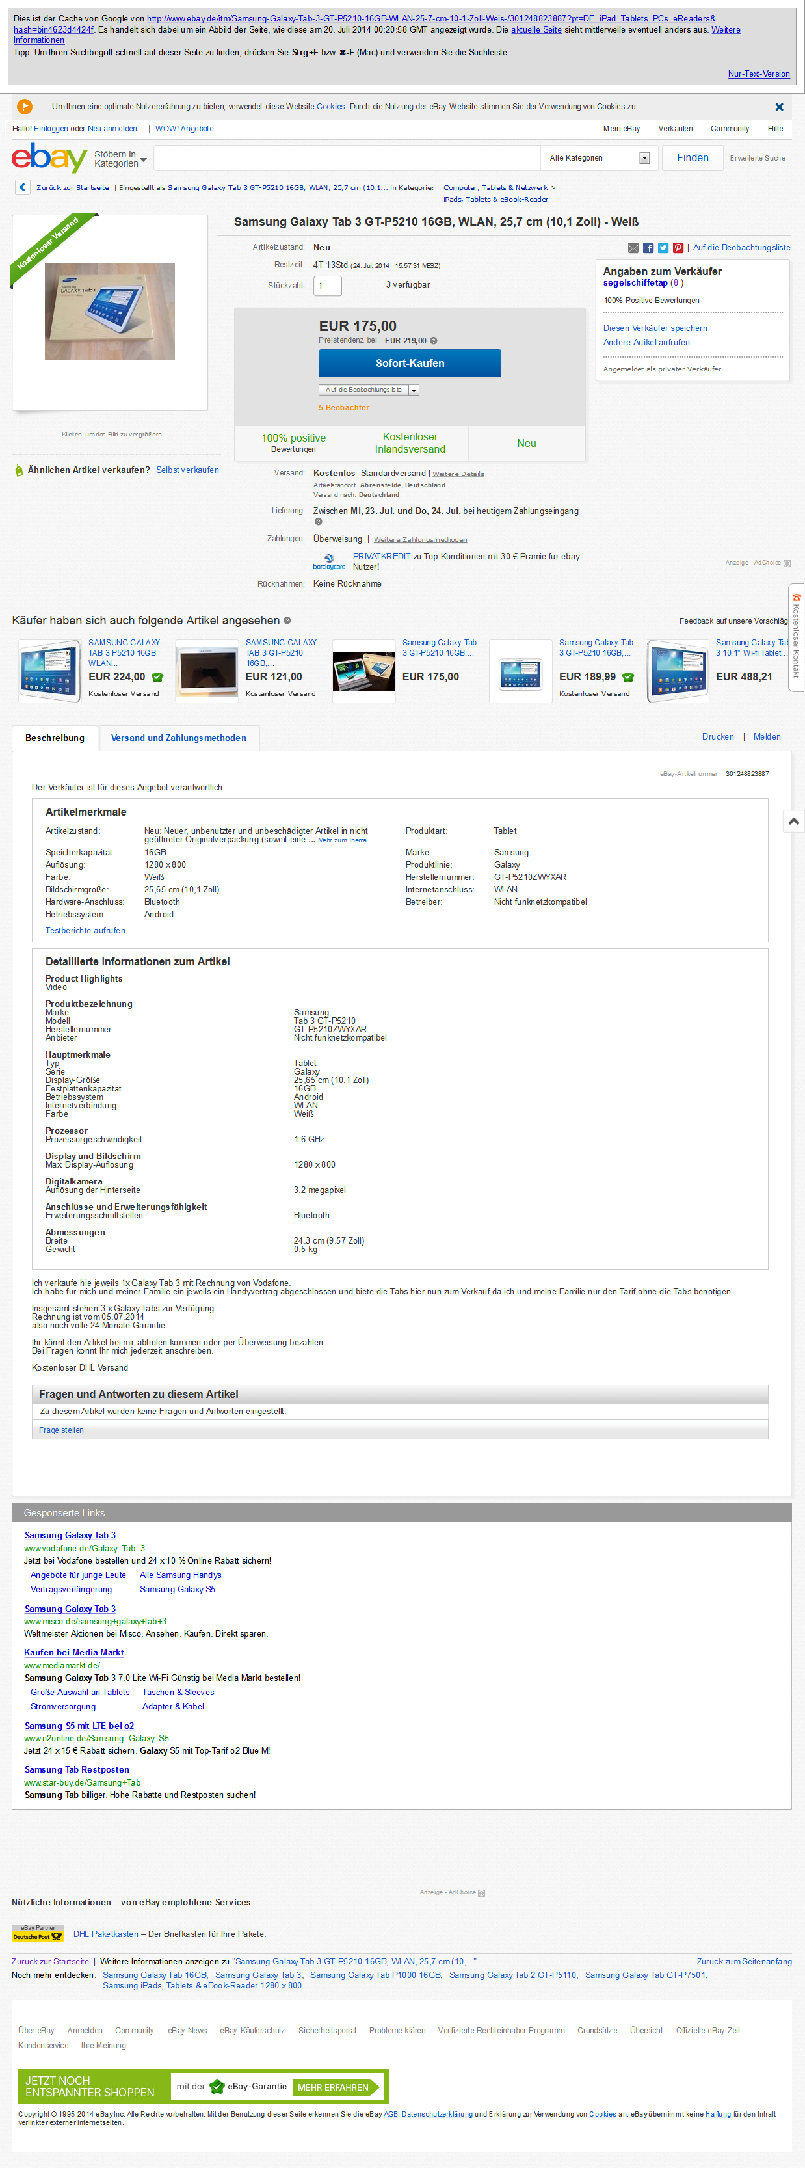Click Weitere Zahlungsmethoden link
This screenshot has width=805, height=2168.
[x=420, y=539]
